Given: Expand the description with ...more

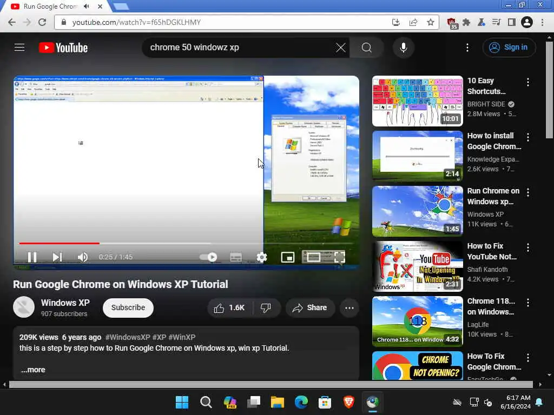Looking at the screenshot, I should 33,370.
